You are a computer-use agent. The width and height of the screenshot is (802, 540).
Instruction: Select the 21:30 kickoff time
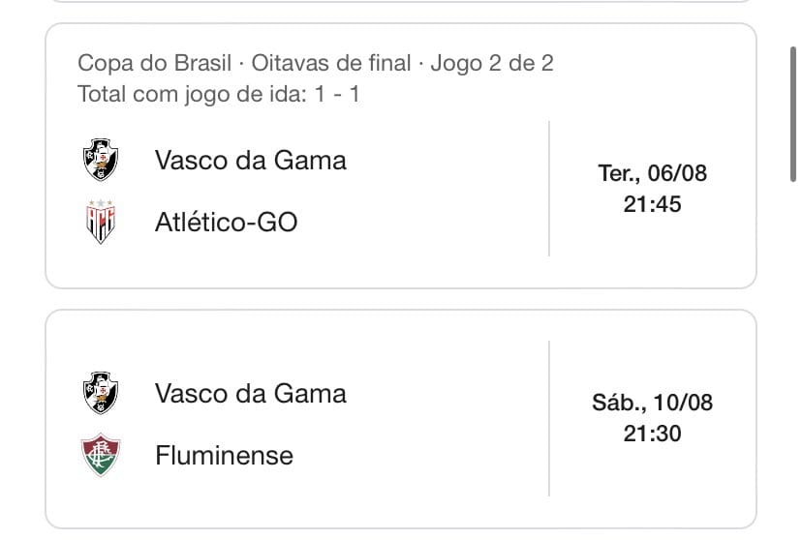(652, 434)
